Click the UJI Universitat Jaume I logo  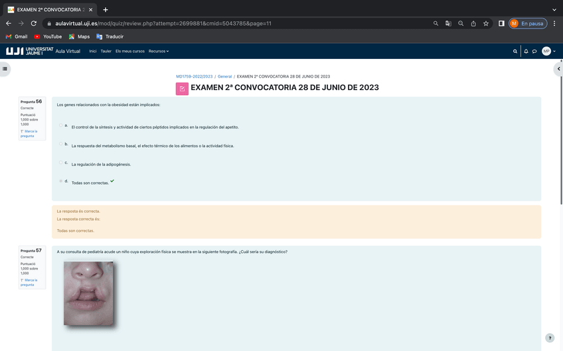click(x=29, y=51)
